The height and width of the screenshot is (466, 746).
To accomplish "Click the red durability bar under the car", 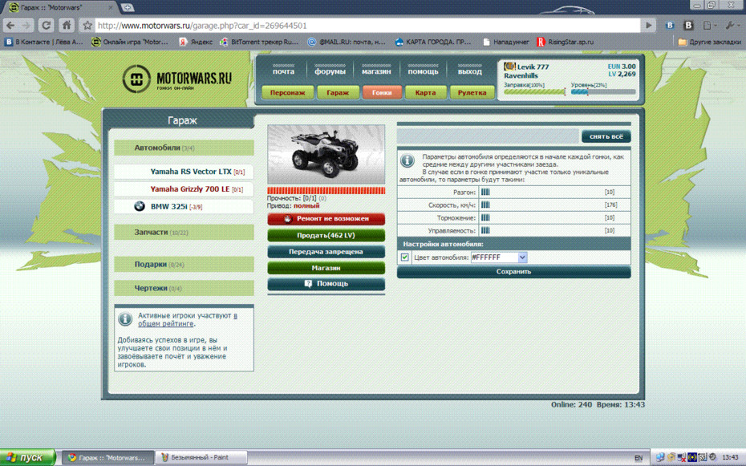I will (x=326, y=191).
